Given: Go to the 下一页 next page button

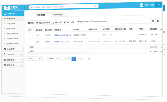Looking at the screenshot, I should pos(81,59).
